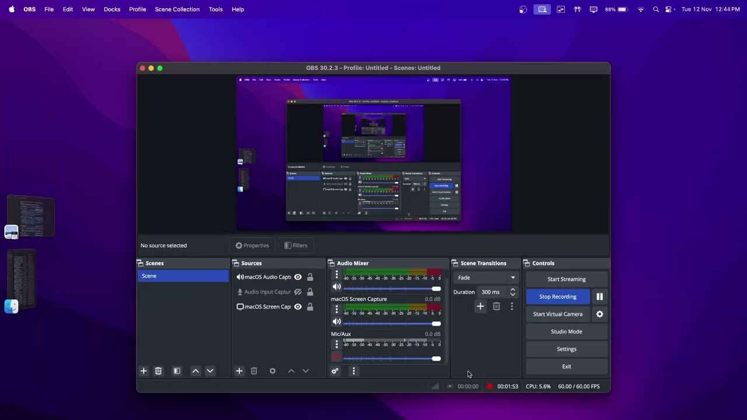This screenshot has width=747, height=420.
Task: Adjust transition duration with stepper arrows
Action: (x=513, y=292)
